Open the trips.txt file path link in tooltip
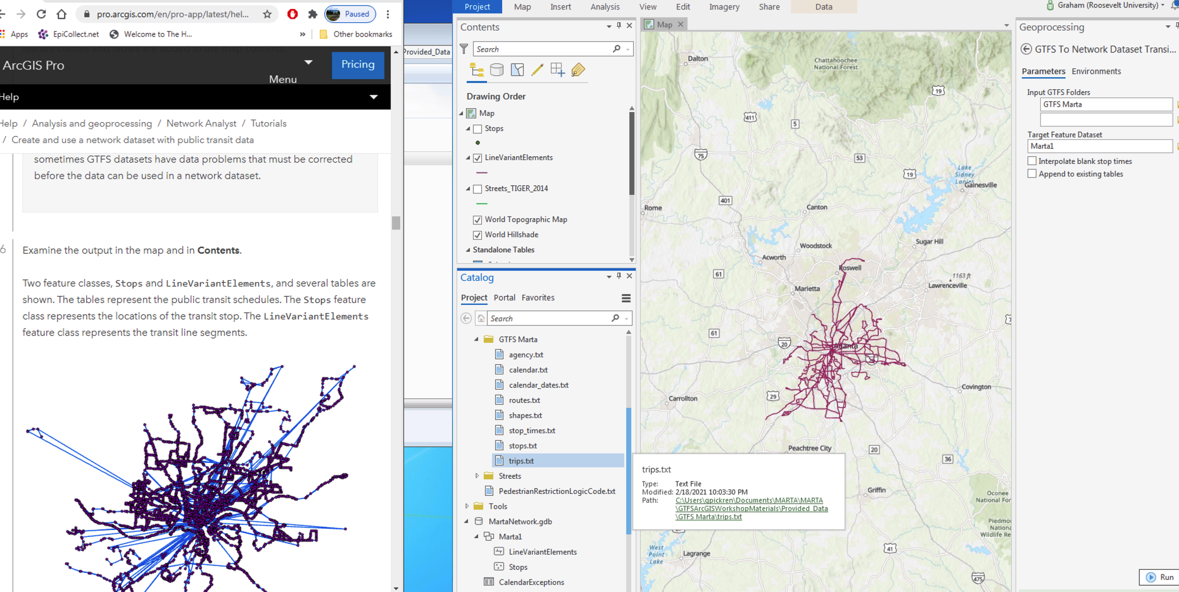Image resolution: width=1179 pixels, height=592 pixels. pyautogui.click(x=752, y=509)
